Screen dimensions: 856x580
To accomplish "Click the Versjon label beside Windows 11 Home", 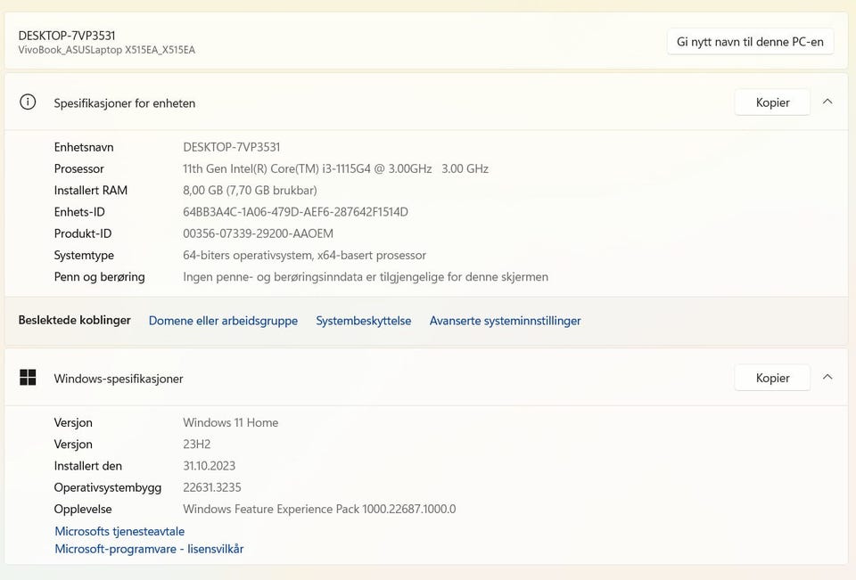I will point(73,423).
